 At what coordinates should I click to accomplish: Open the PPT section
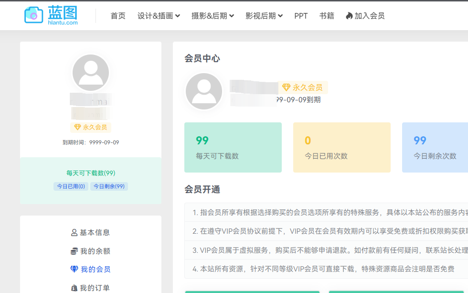pos(301,16)
